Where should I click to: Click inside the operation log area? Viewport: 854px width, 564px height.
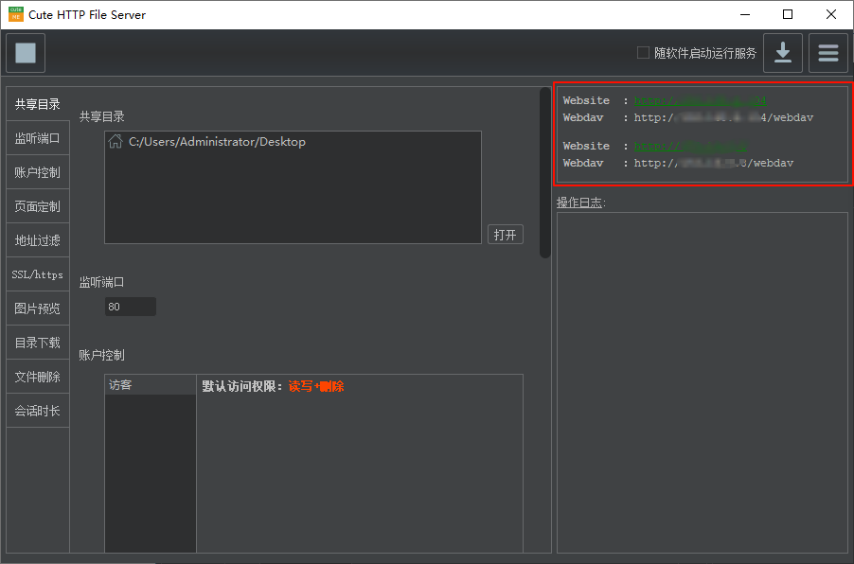point(703,382)
